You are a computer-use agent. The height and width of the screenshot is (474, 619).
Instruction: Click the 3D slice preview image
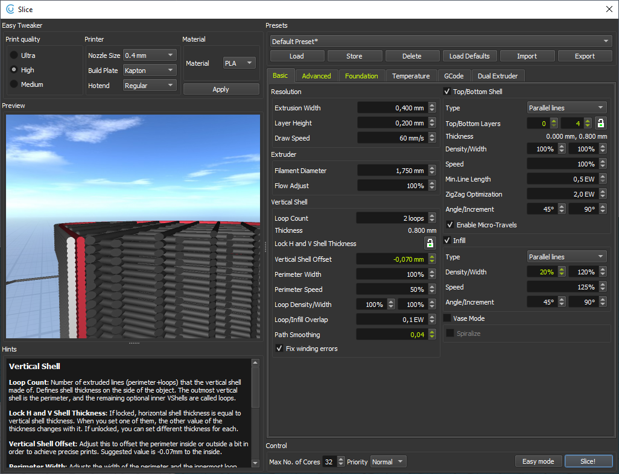click(x=133, y=226)
